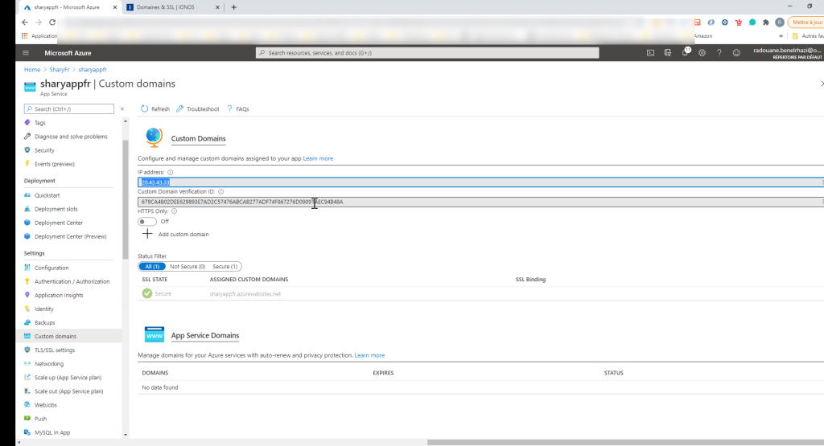Click the plus icon to add custom domain

[x=147, y=234]
